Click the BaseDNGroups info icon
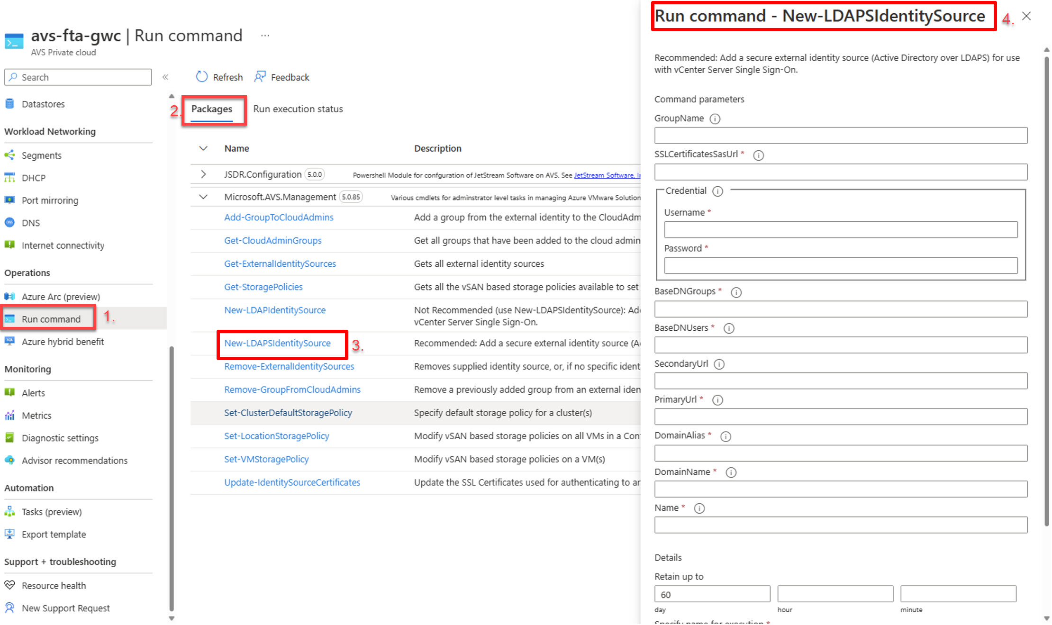Image resolution: width=1052 pixels, height=625 pixels. click(736, 292)
